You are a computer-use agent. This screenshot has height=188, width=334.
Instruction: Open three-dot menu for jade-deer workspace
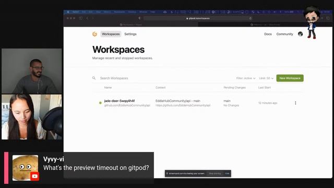(295, 103)
